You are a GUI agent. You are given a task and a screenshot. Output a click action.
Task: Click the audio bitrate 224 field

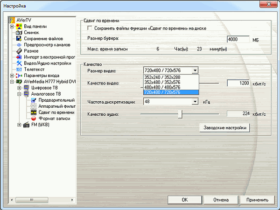point(238,113)
